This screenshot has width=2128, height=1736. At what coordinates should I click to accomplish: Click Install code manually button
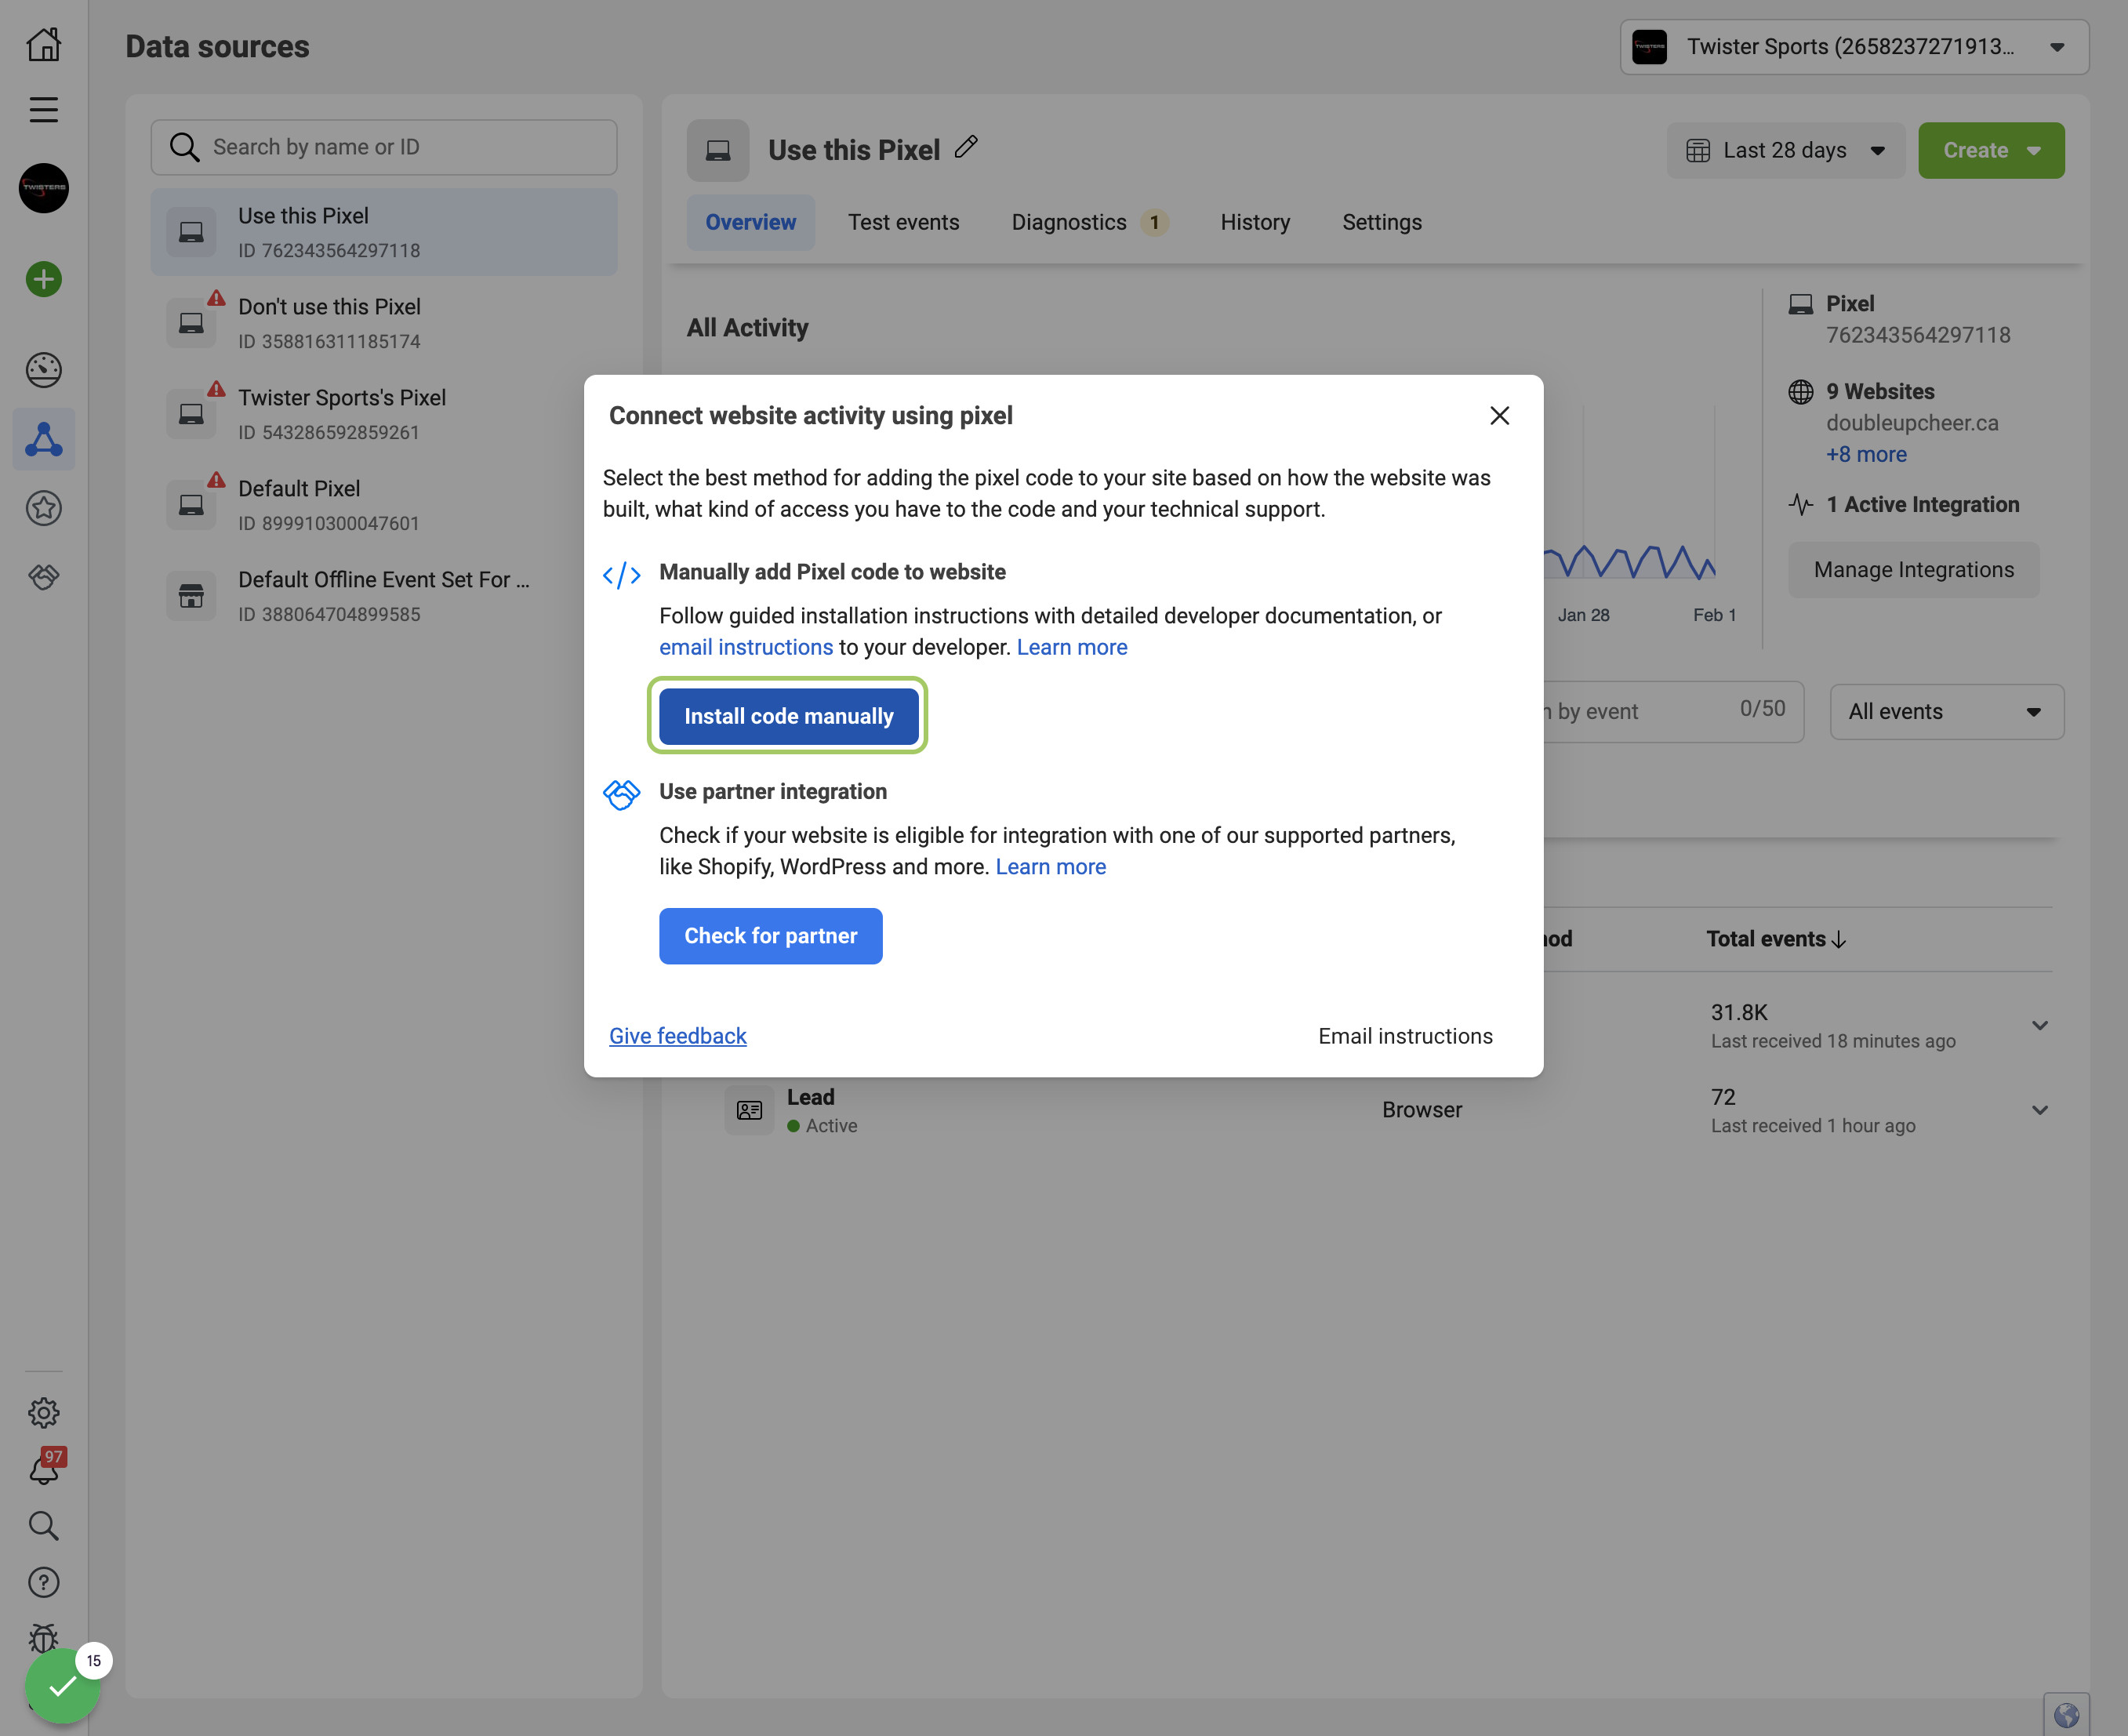(x=788, y=716)
